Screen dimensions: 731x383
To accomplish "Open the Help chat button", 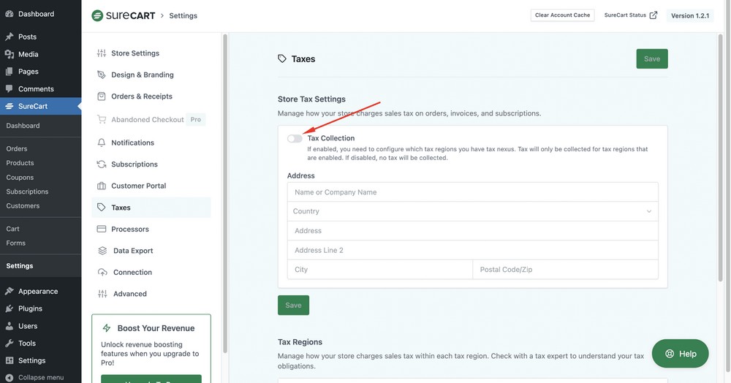I will [x=680, y=354].
